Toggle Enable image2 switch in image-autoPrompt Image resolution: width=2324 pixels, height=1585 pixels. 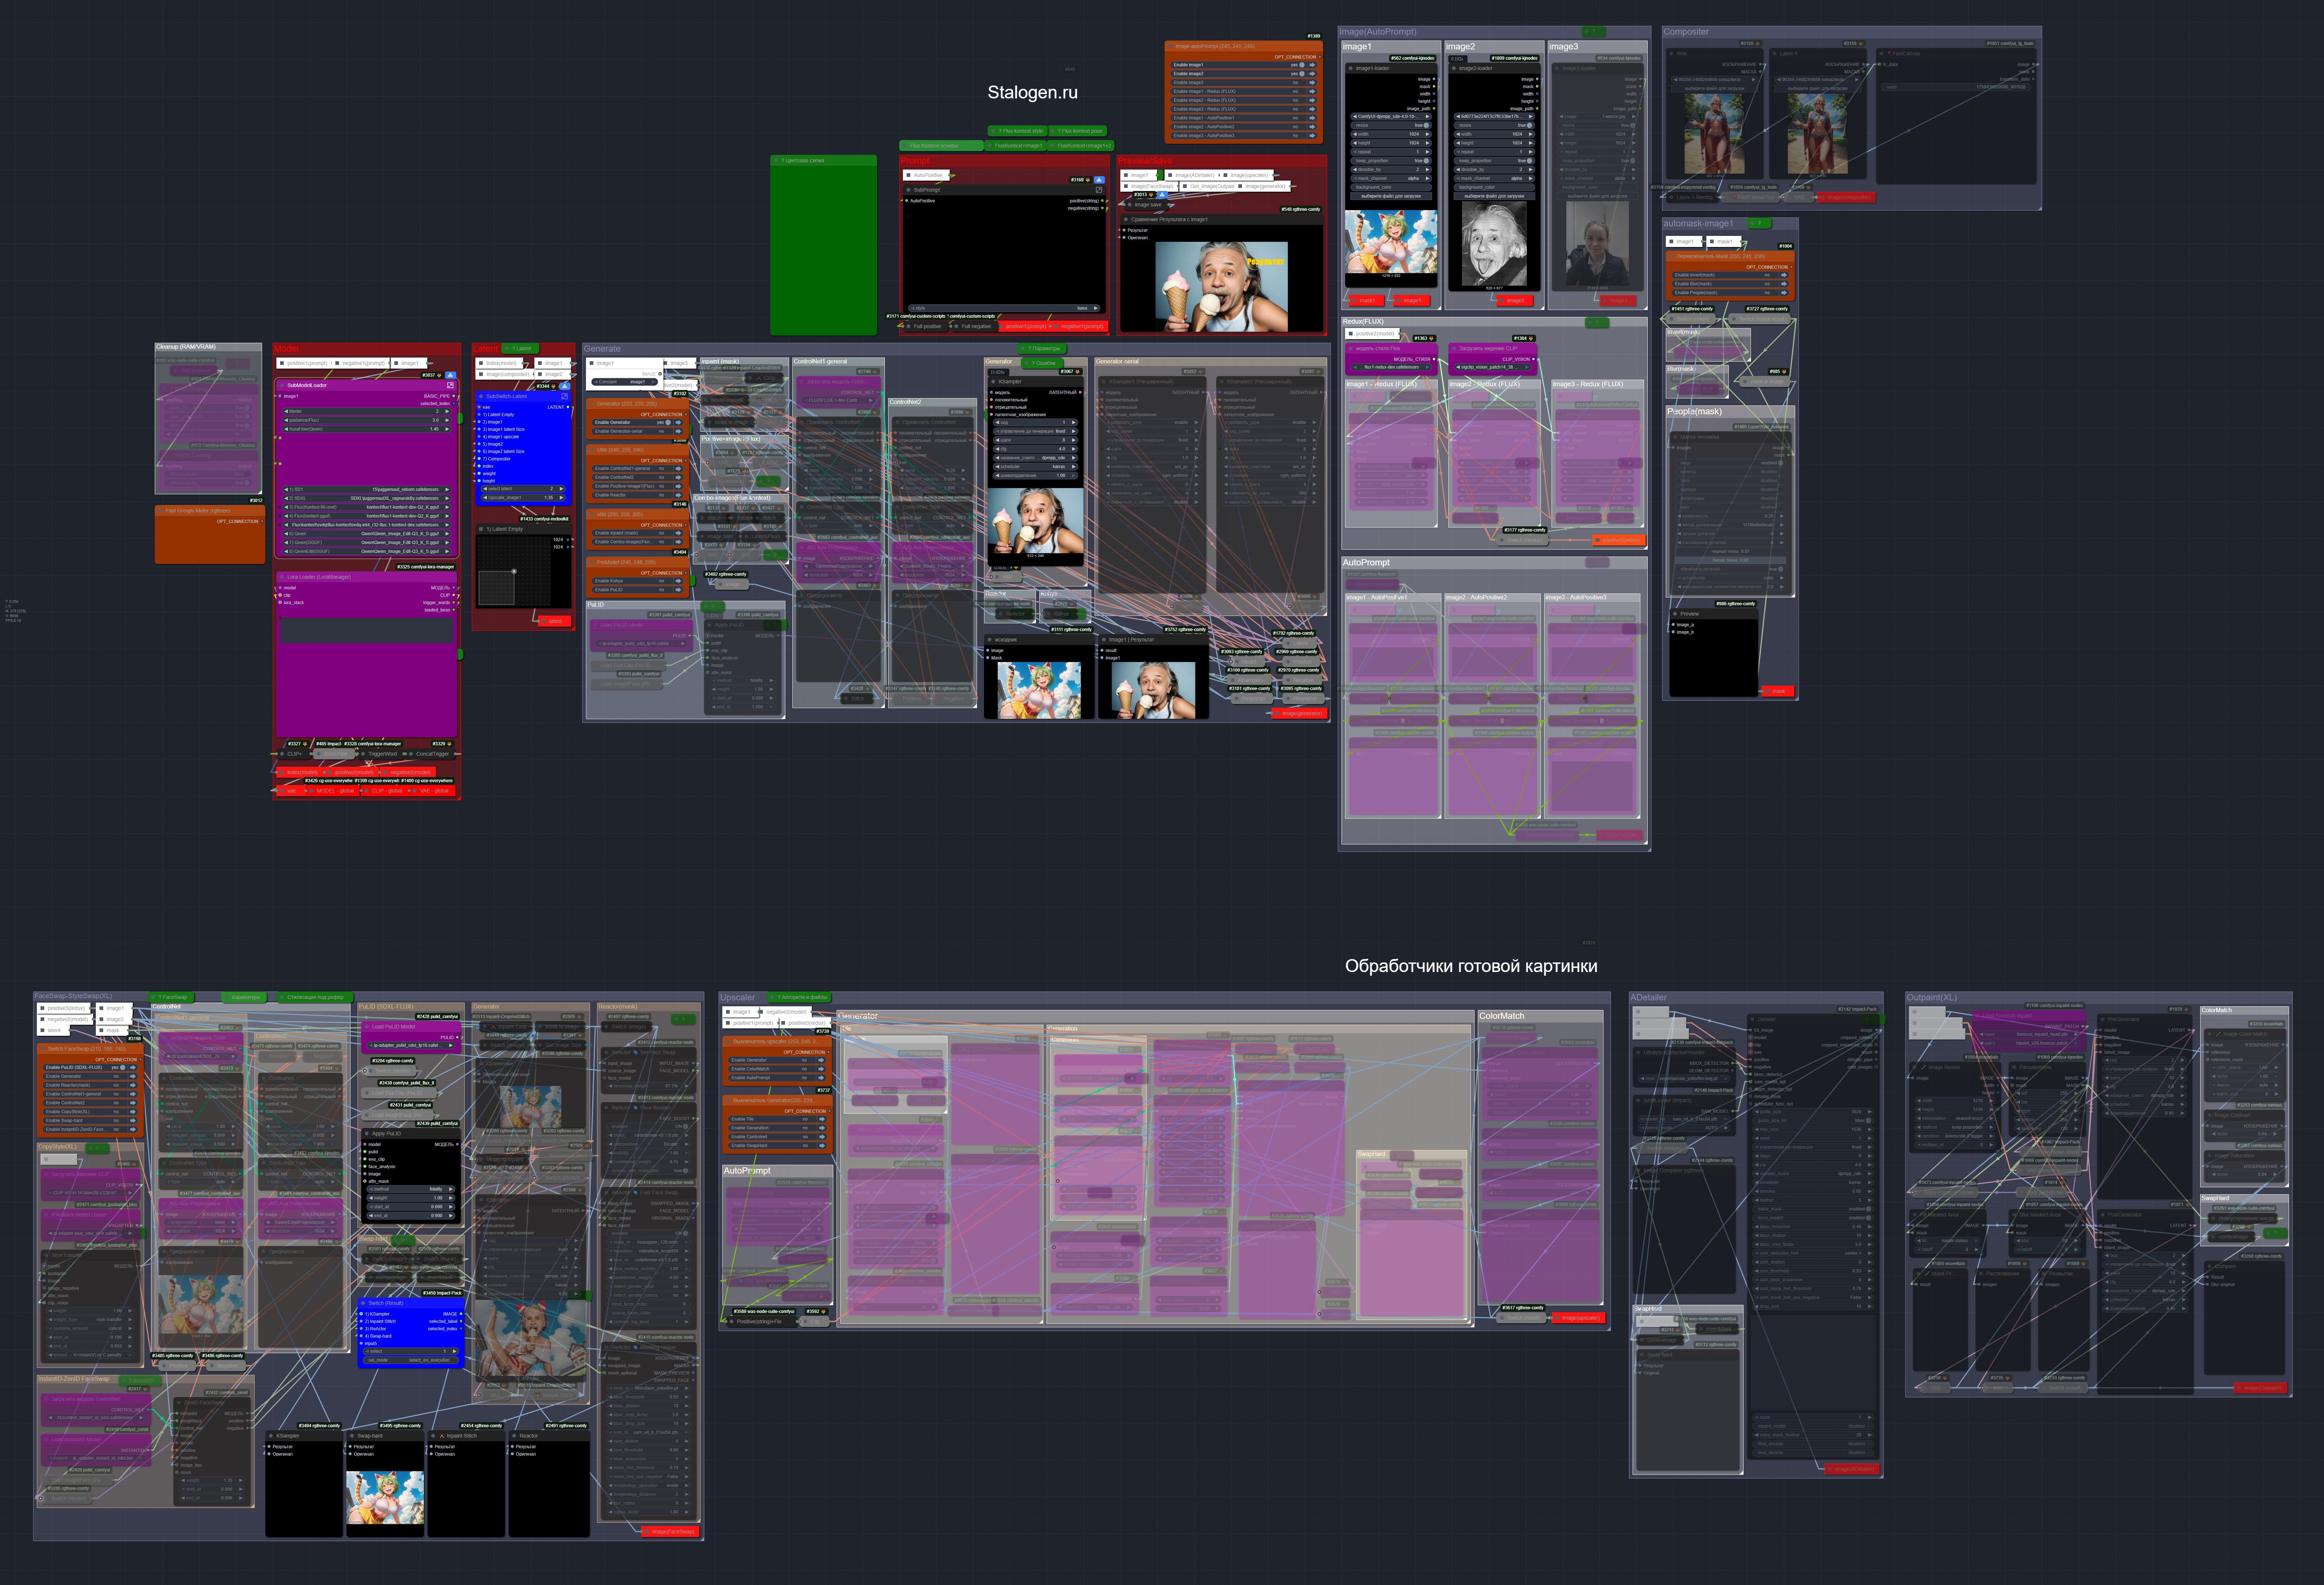1302,74
